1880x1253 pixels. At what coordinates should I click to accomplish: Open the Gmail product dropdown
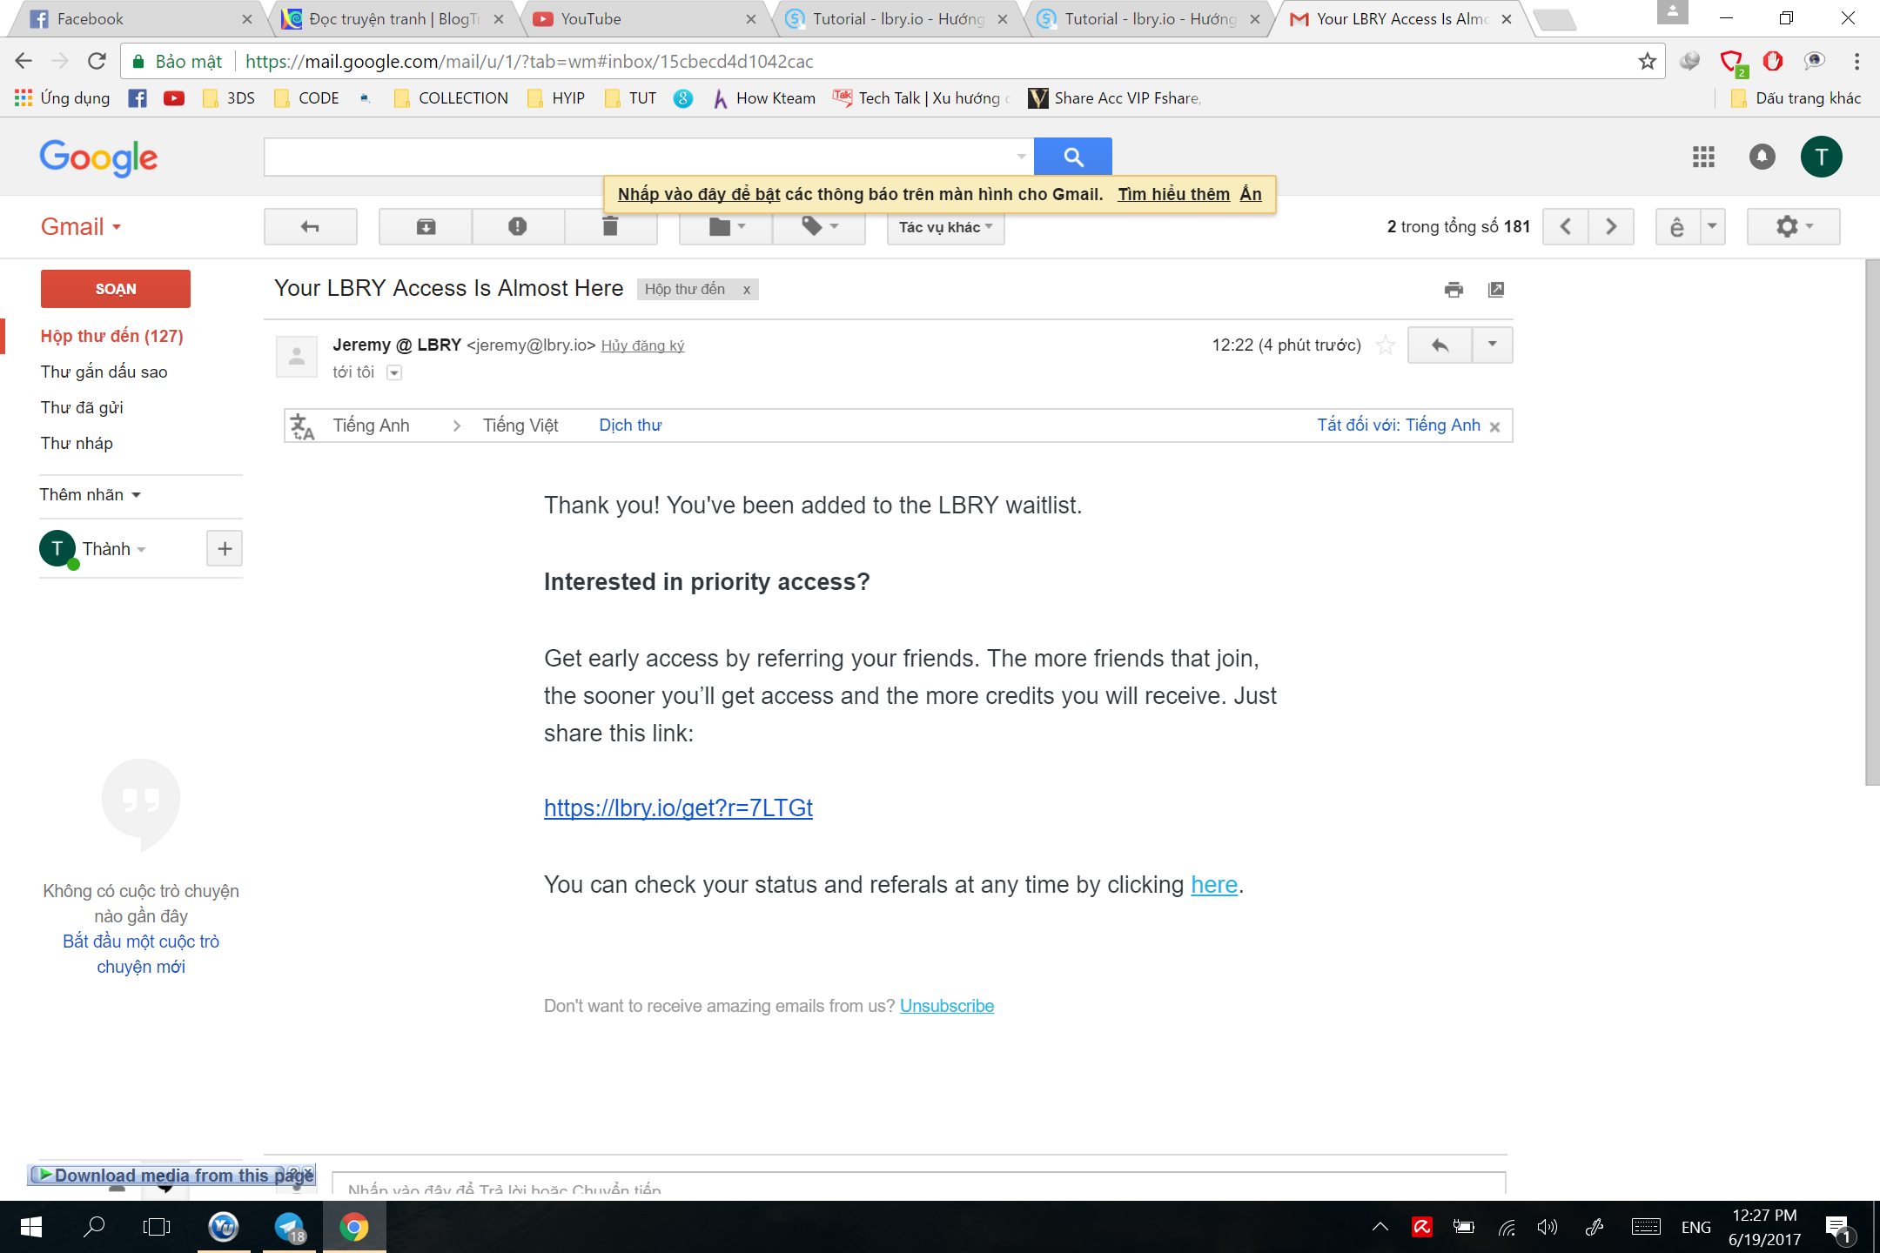tap(81, 227)
